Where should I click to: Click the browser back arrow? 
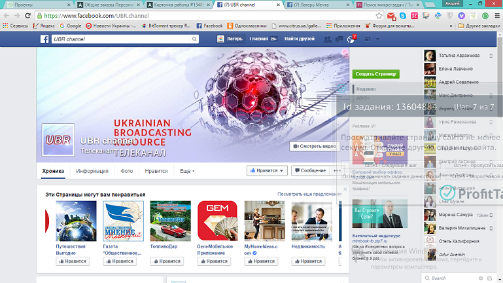pos(7,16)
